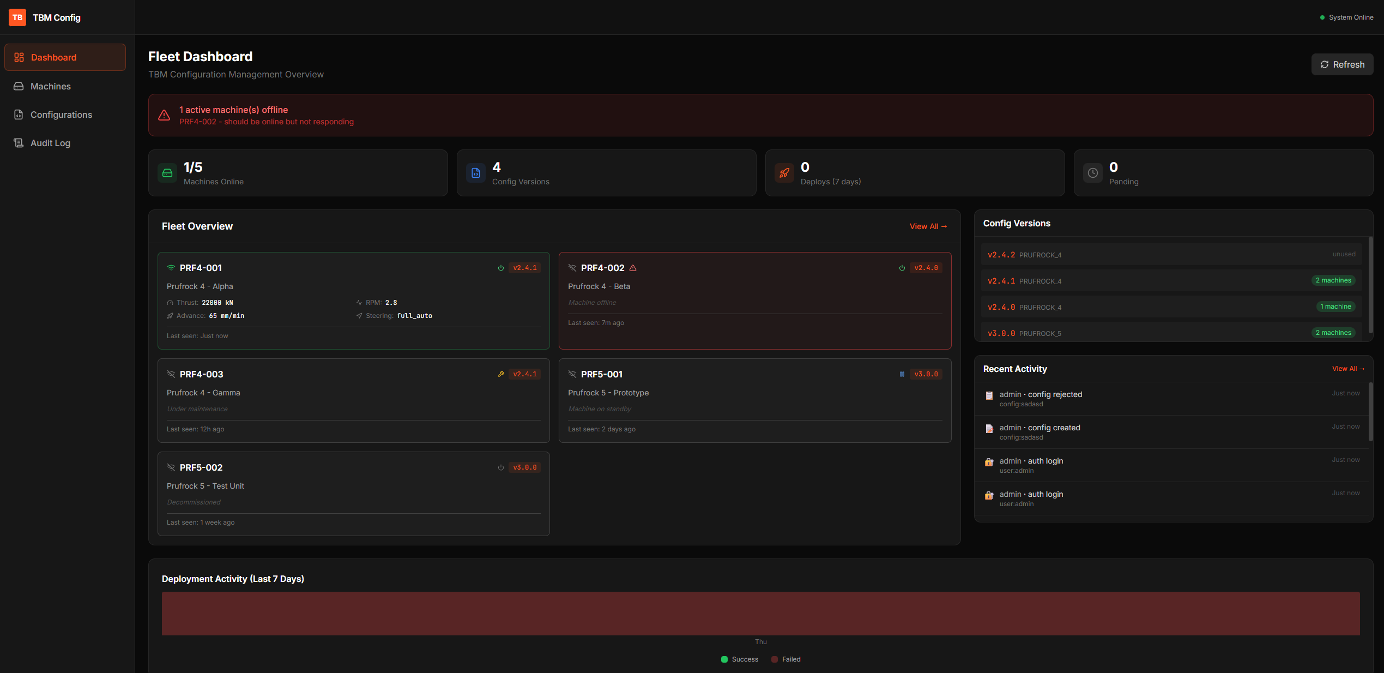Click the System Online status indicator

tap(1346, 17)
